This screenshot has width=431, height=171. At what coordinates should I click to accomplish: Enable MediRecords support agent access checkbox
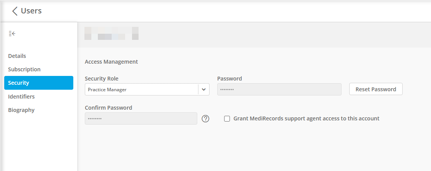tap(227, 118)
